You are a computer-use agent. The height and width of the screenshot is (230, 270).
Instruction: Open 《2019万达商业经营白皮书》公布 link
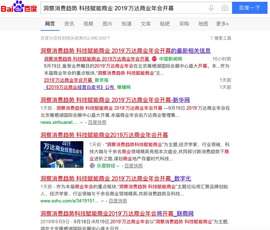pyautogui.click(x=79, y=87)
